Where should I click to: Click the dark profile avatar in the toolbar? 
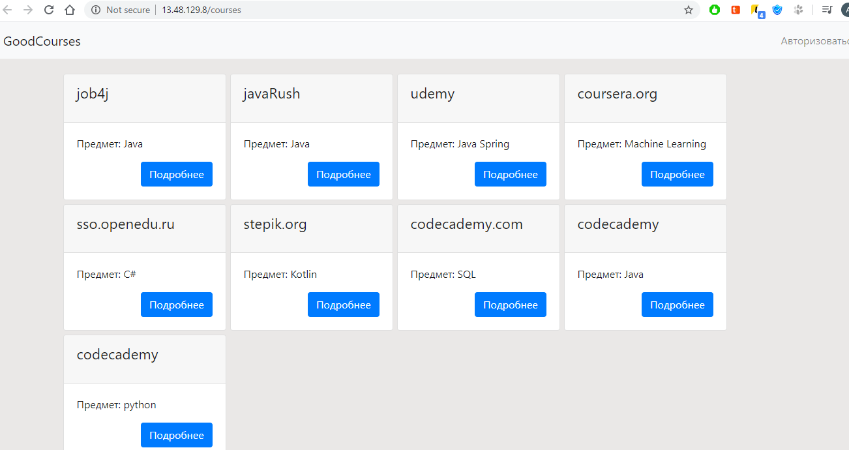point(845,10)
